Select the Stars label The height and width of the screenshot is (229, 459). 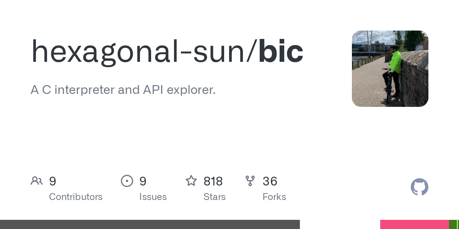[215, 197]
